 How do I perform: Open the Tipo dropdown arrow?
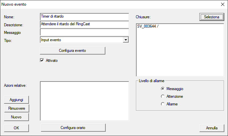click(125, 40)
